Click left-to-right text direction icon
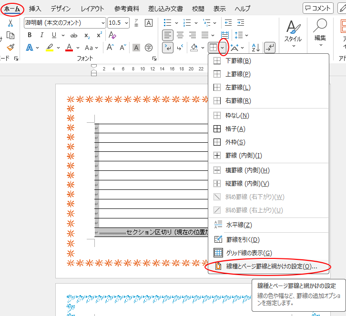 (x=168, y=48)
